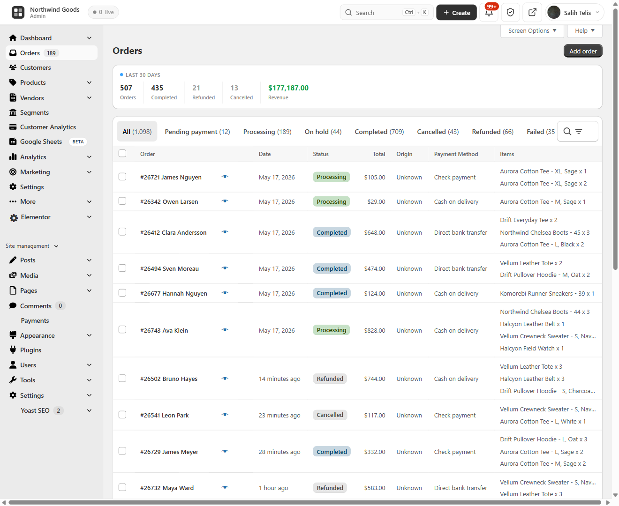Click the 0 live status pill

pyautogui.click(x=103, y=12)
